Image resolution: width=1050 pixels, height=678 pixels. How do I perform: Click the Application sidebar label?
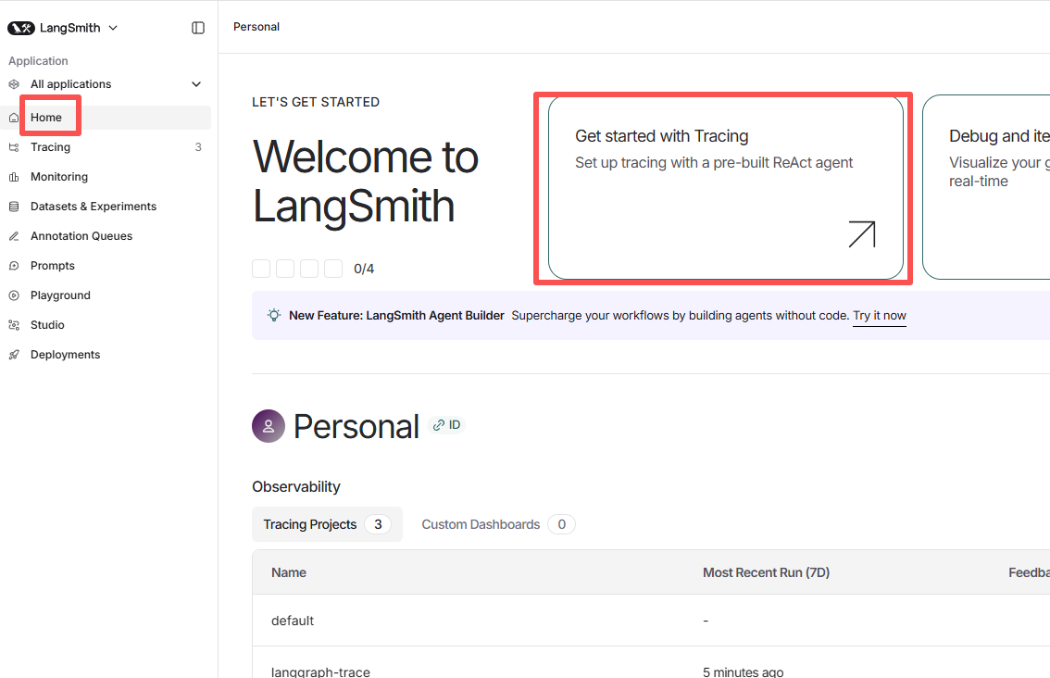click(x=38, y=61)
